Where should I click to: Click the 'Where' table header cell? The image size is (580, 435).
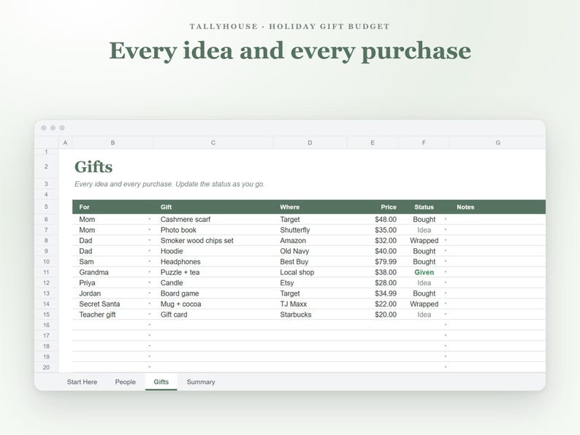(310, 207)
